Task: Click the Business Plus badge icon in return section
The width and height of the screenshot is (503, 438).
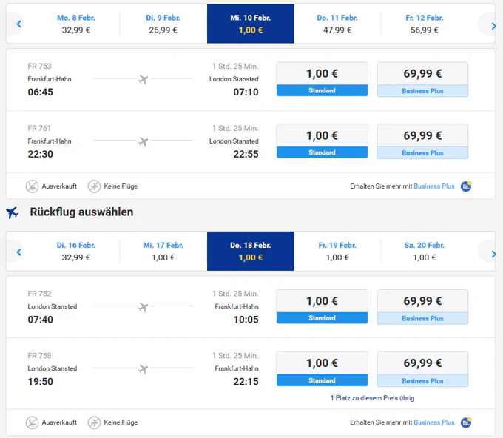Action: (466, 422)
